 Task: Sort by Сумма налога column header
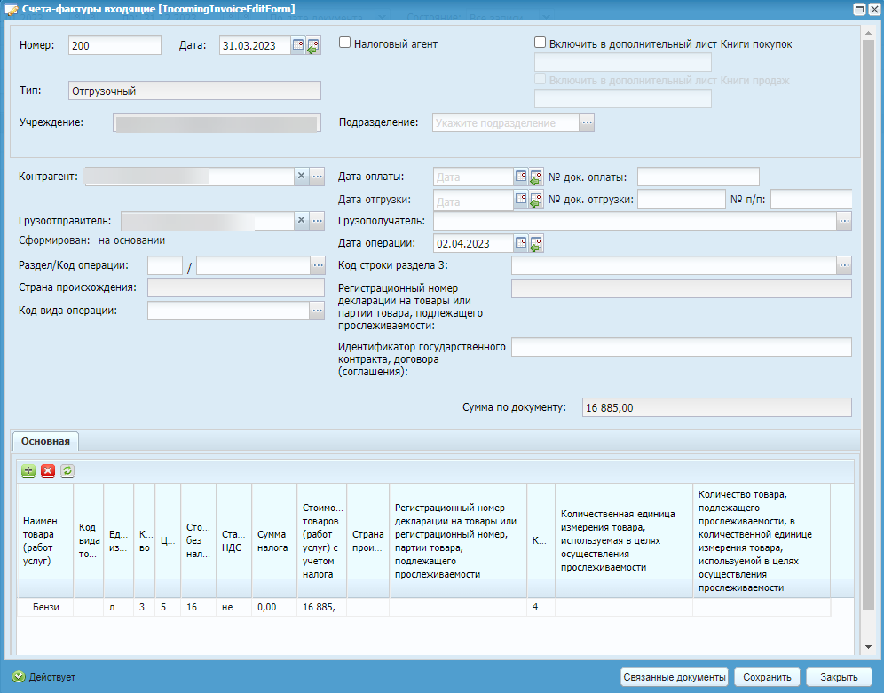[x=274, y=541]
